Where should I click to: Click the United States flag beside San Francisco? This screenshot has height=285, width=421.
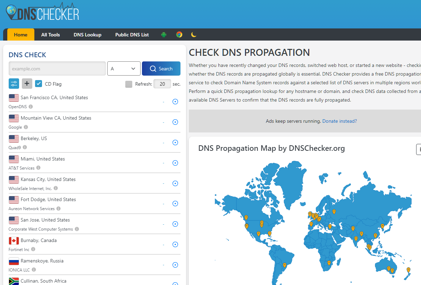14,98
